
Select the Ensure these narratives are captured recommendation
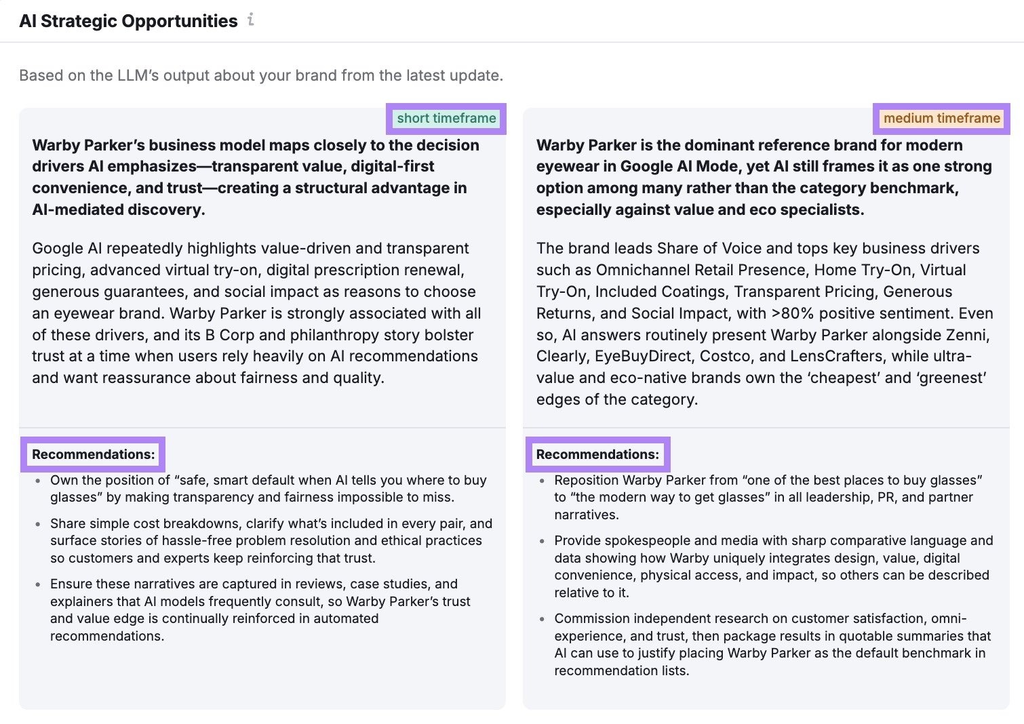click(x=260, y=609)
